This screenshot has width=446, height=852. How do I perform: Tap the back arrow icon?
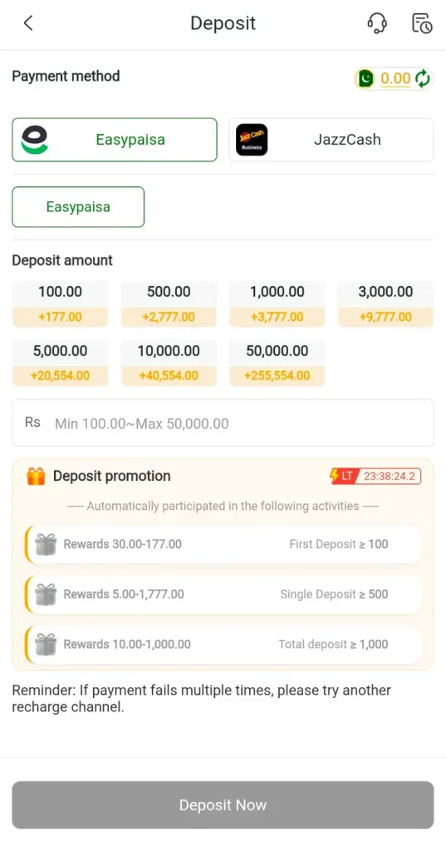coord(28,23)
